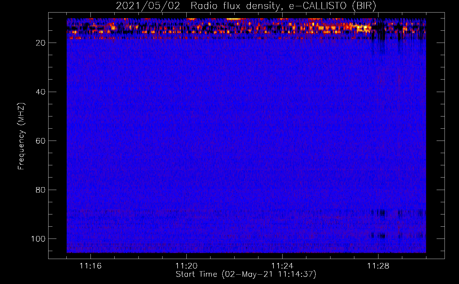The height and width of the screenshot is (284, 459).
Task: Click the plot title '2021/05/02 Radio flux density'
Action: pos(246,6)
